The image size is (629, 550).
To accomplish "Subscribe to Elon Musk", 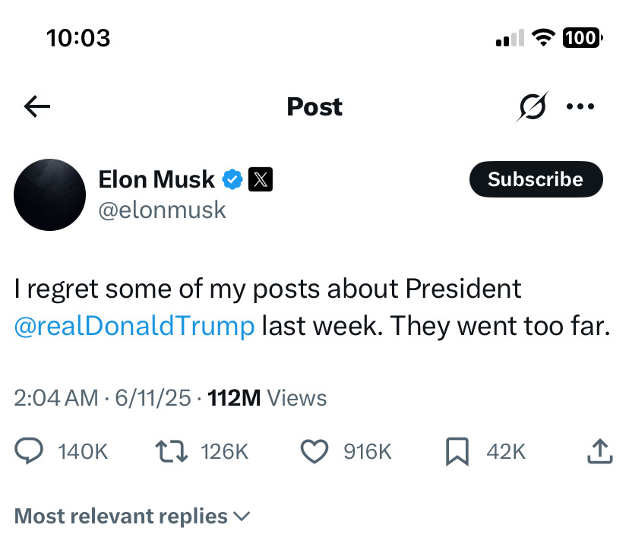I will coord(536,179).
